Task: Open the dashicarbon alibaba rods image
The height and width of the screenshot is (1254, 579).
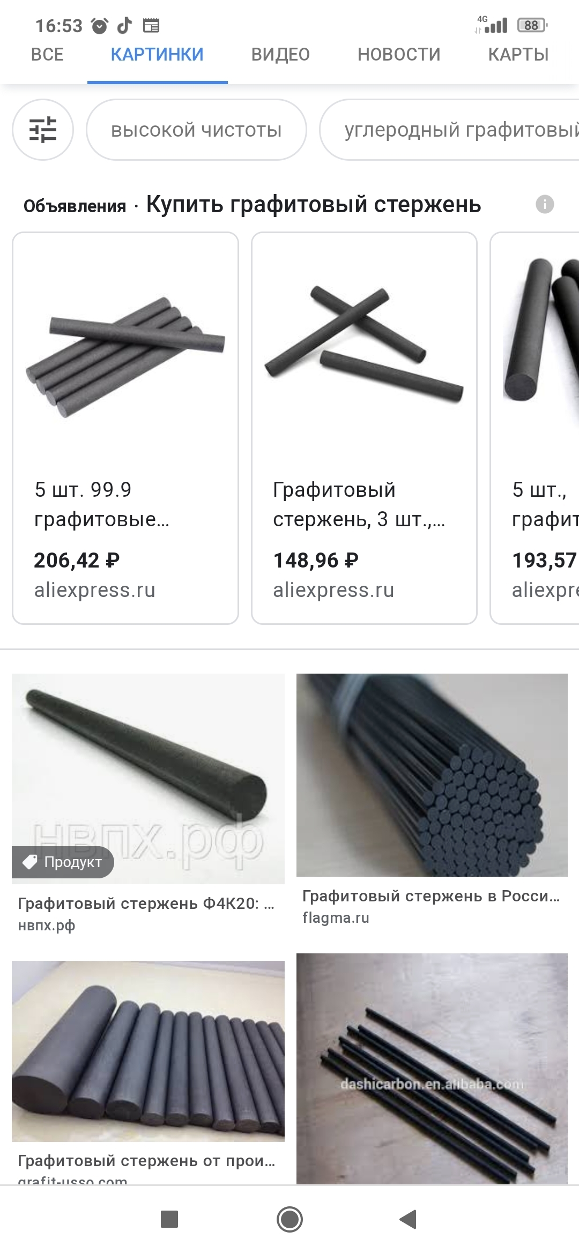Action: pyautogui.click(x=432, y=1068)
